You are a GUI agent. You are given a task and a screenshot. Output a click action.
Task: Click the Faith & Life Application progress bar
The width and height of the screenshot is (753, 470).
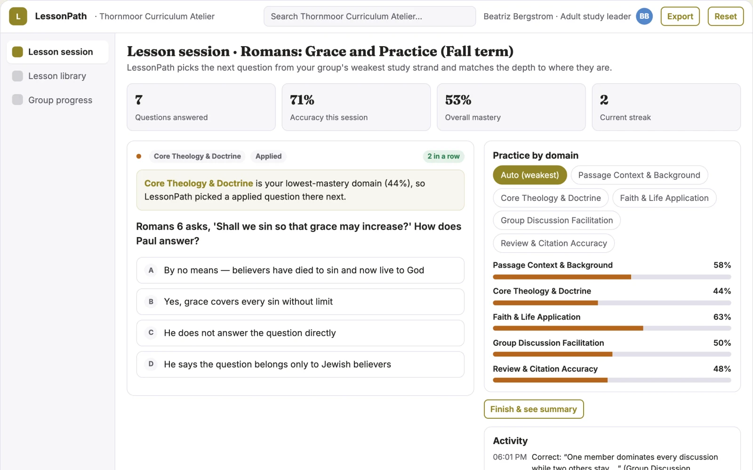pos(612,328)
